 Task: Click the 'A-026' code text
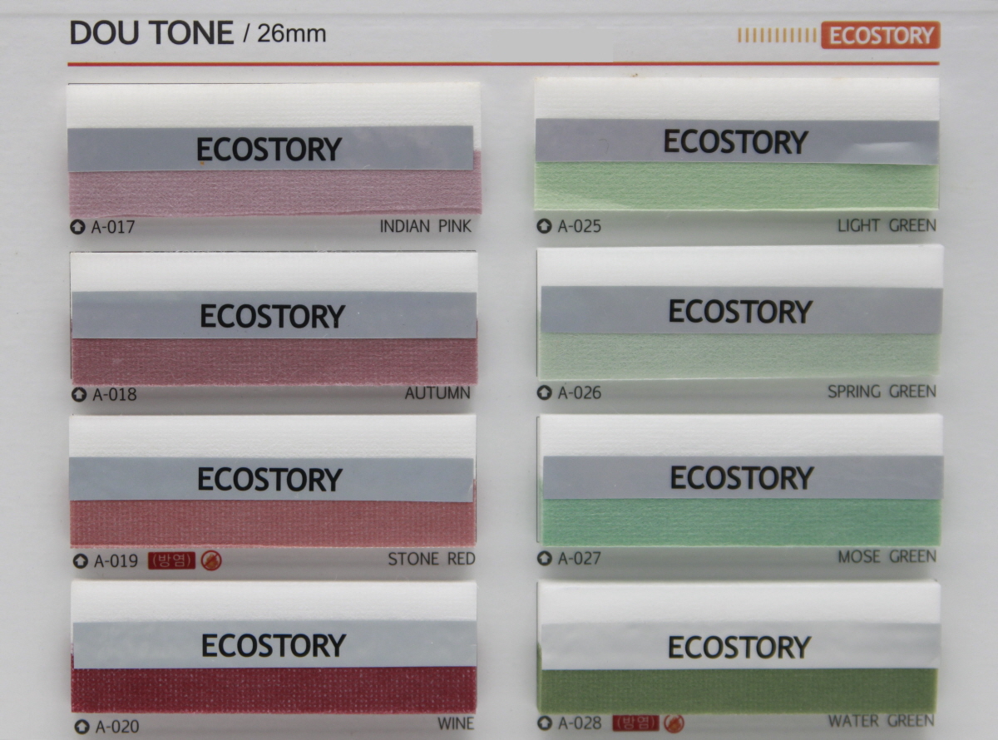click(x=579, y=392)
